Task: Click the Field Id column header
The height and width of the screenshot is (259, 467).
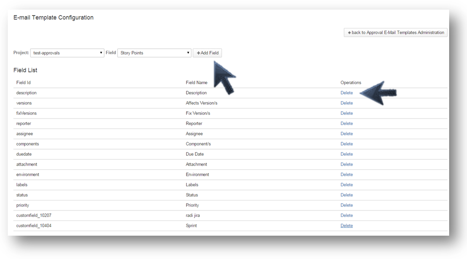Action: 23,83
